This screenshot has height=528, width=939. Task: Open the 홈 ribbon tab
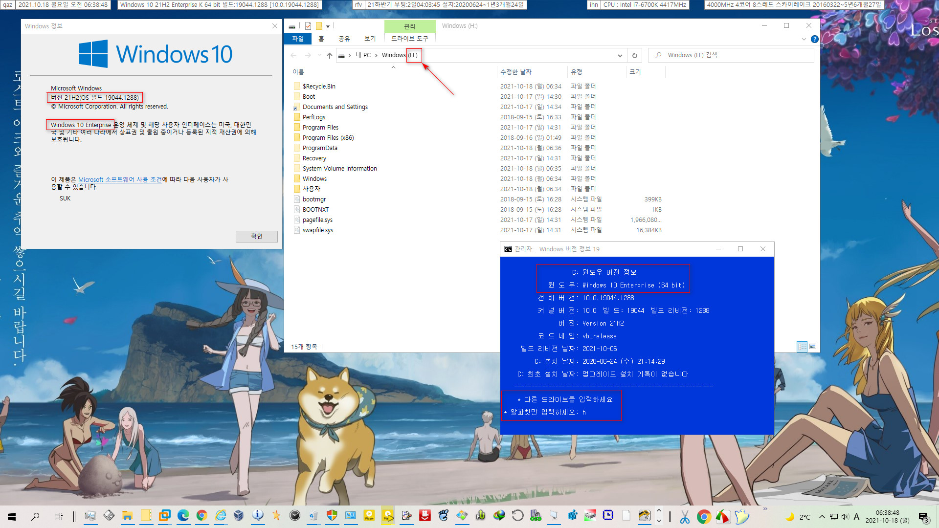tap(321, 39)
